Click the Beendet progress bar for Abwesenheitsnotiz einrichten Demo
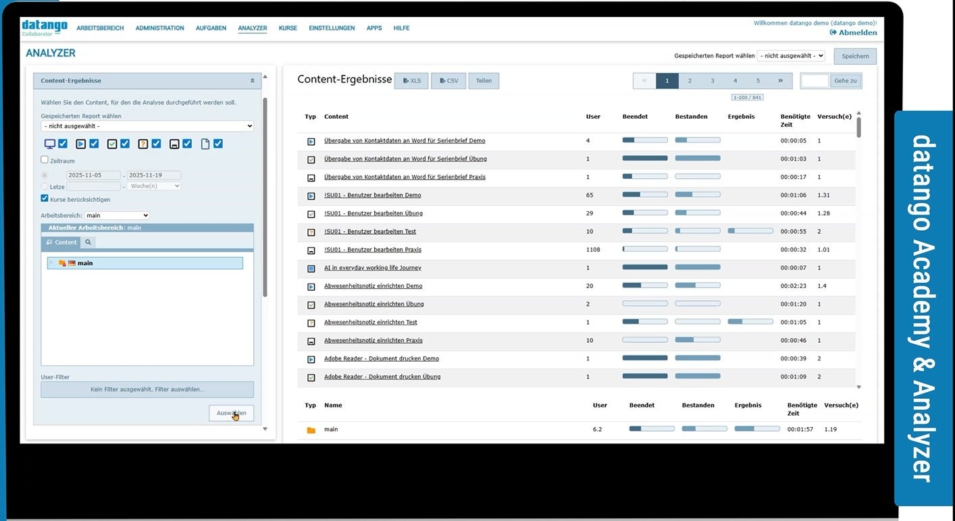This screenshot has width=955, height=521. [x=645, y=285]
